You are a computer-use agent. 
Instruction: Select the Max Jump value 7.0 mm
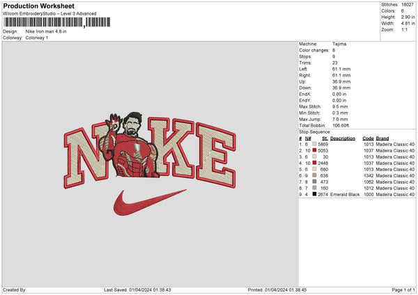point(340,119)
